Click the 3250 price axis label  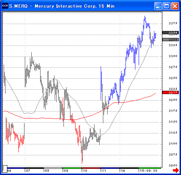[173, 78]
